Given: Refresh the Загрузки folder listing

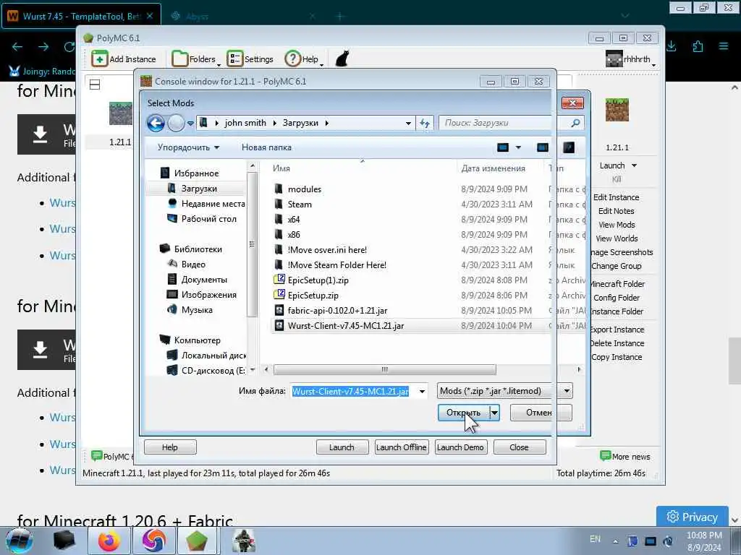Looking at the screenshot, I should point(425,123).
